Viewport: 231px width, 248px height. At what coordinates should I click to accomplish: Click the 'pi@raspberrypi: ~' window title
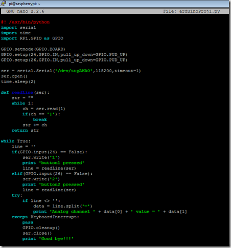25,4
